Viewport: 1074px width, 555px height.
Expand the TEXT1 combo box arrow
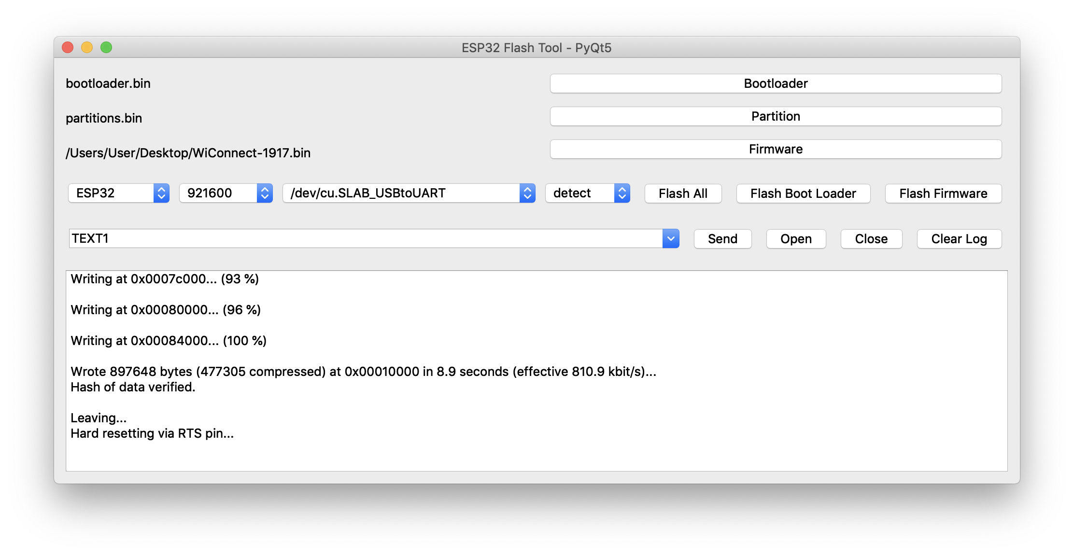click(x=671, y=238)
